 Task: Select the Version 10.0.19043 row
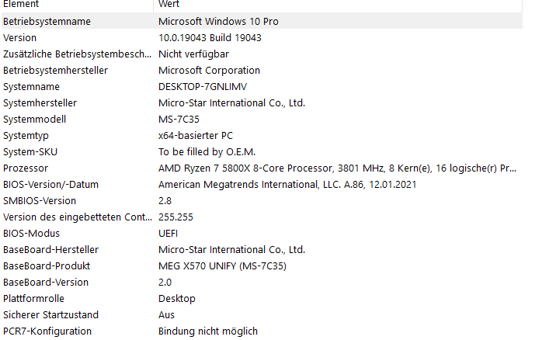point(262,37)
